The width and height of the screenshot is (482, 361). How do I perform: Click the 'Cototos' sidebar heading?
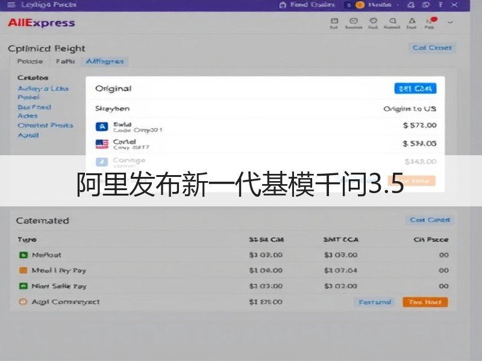pos(33,78)
